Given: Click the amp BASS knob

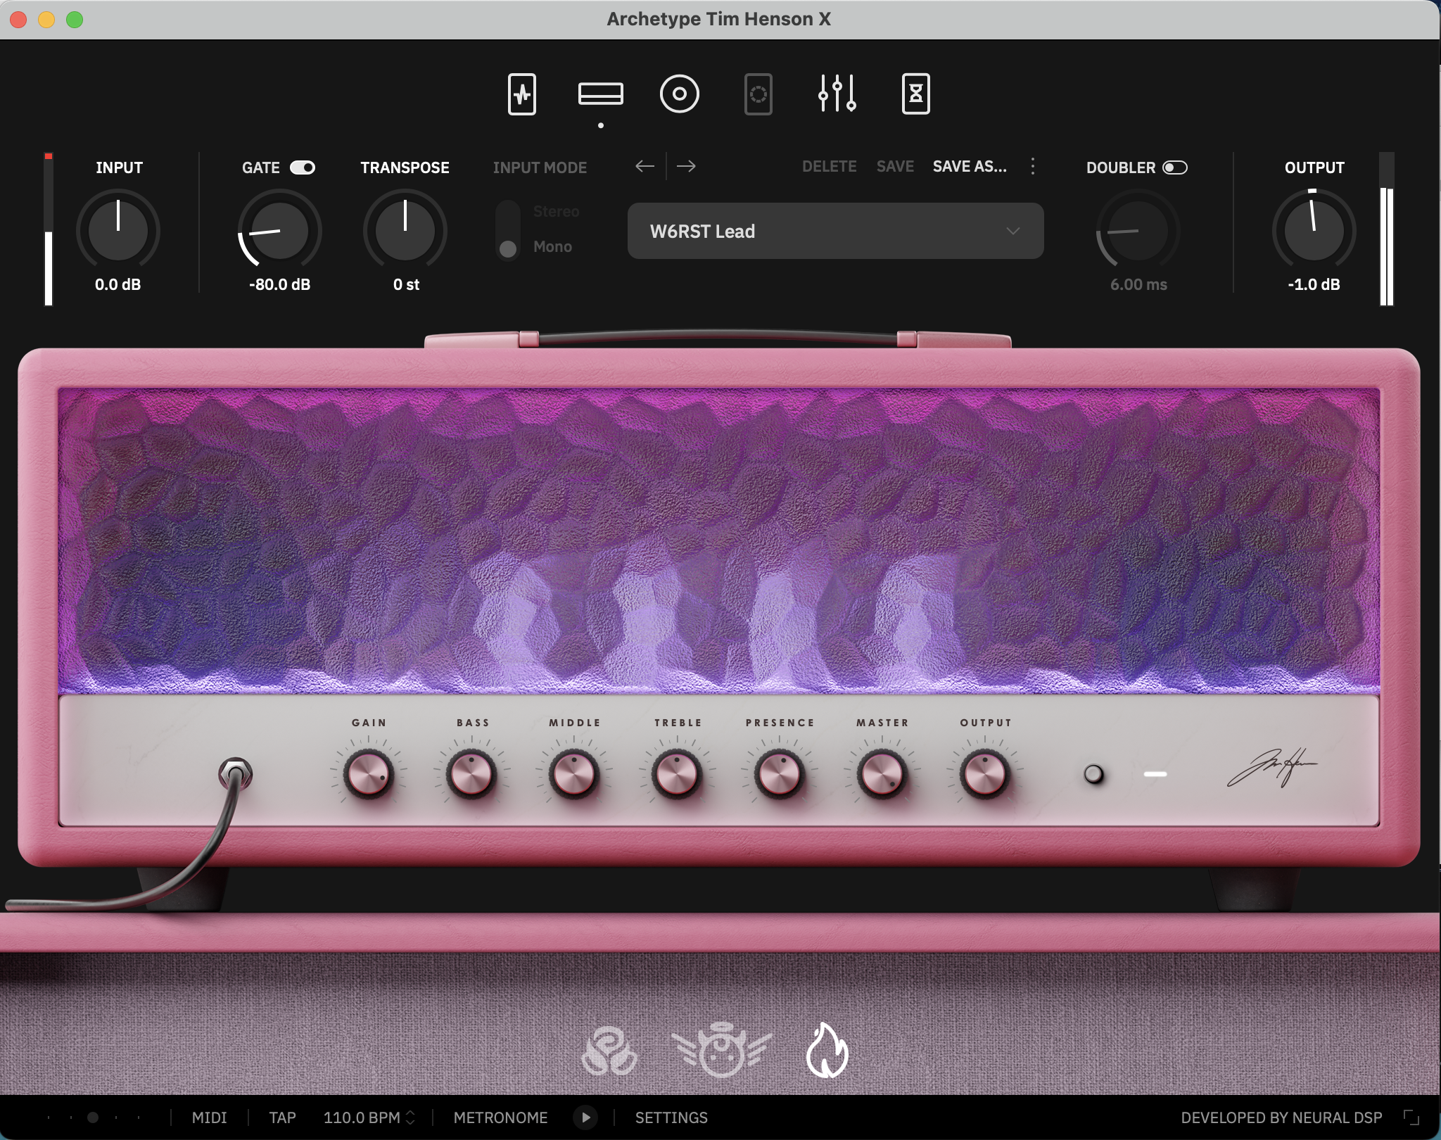Looking at the screenshot, I should tap(471, 773).
